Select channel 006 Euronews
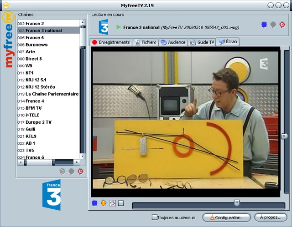292x227 pixels. pos(48,45)
